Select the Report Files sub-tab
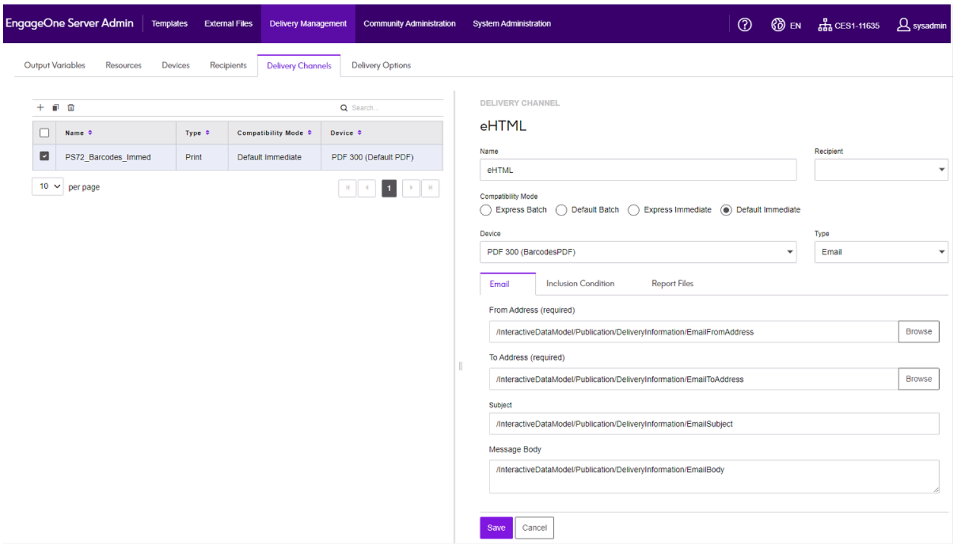This screenshot has width=955, height=551. coord(672,284)
